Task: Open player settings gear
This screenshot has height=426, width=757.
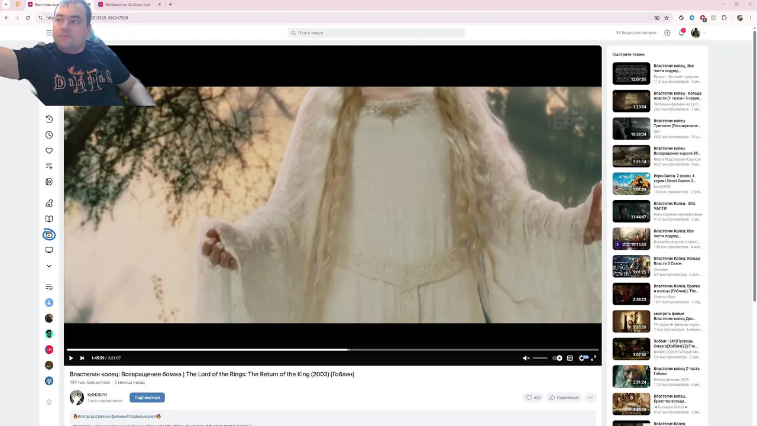Action: (582, 358)
